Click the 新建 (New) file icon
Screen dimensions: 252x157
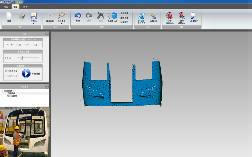(9, 16)
